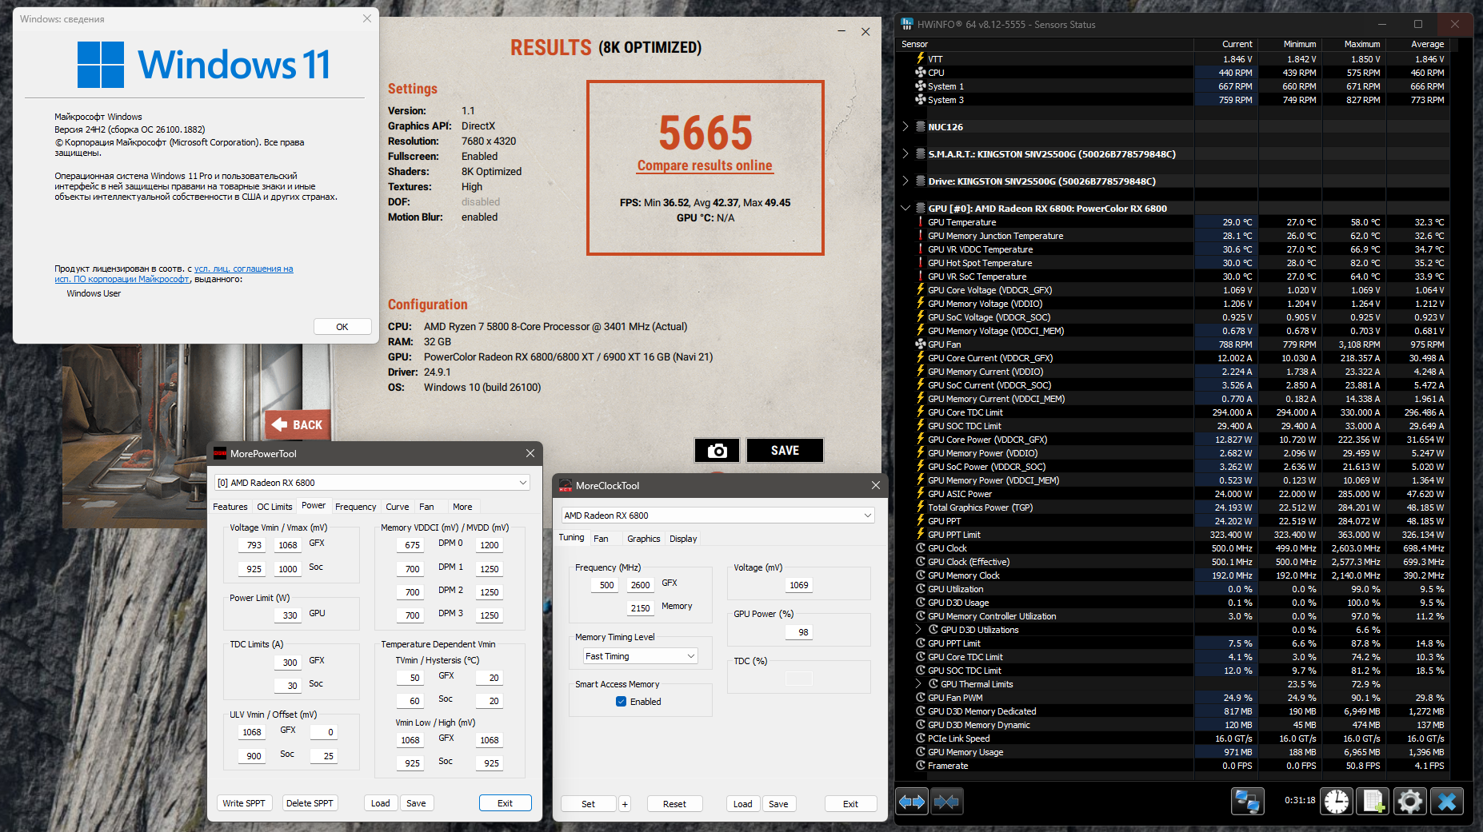The width and height of the screenshot is (1483, 832).
Task: Click Exit button in MorePowerTool
Action: pos(505,803)
